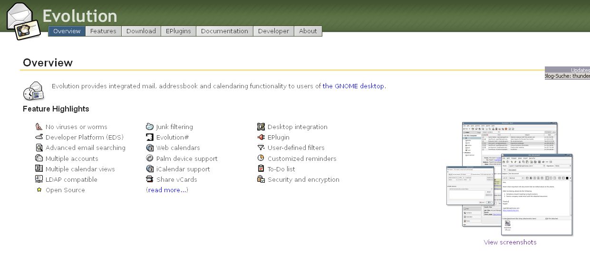
Task: Click the LDAP compatible text
Action: [x=71, y=179]
